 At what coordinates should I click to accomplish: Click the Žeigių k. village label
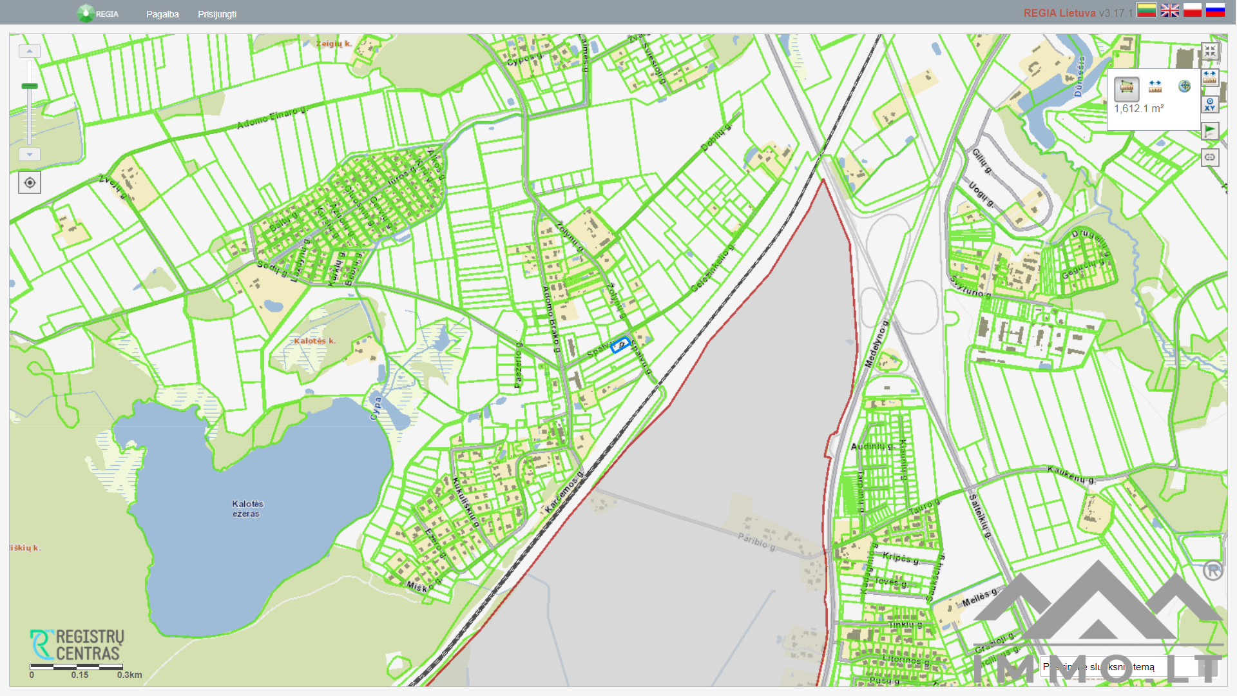click(x=334, y=44)
